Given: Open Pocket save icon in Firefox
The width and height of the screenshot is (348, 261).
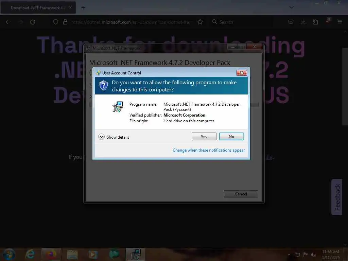Looking at the screenshot, I should pos(291,22).
